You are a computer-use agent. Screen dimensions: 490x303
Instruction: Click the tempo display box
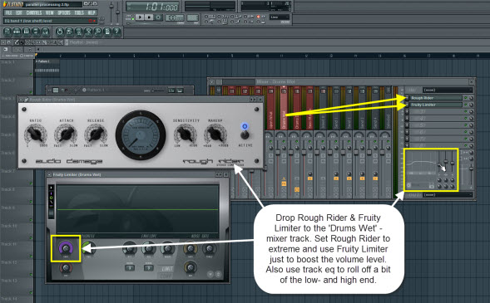click(x=175, y=17)
